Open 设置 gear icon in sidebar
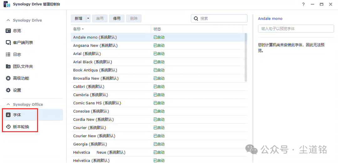This screenshot has width=338, height=163. coord(8,90)
